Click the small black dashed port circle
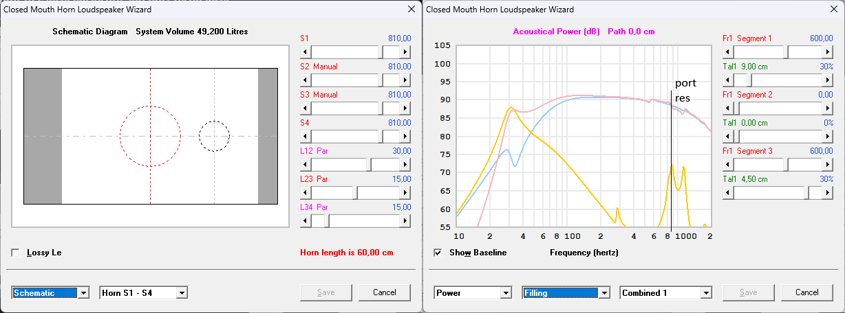Image resolution: width=845 pixels, height=313 pixels. pyautogui.click(x=214, y=136)
